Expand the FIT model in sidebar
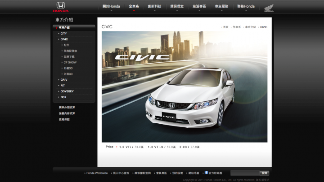This screenshot has height=182, width=324. point(63,86)
